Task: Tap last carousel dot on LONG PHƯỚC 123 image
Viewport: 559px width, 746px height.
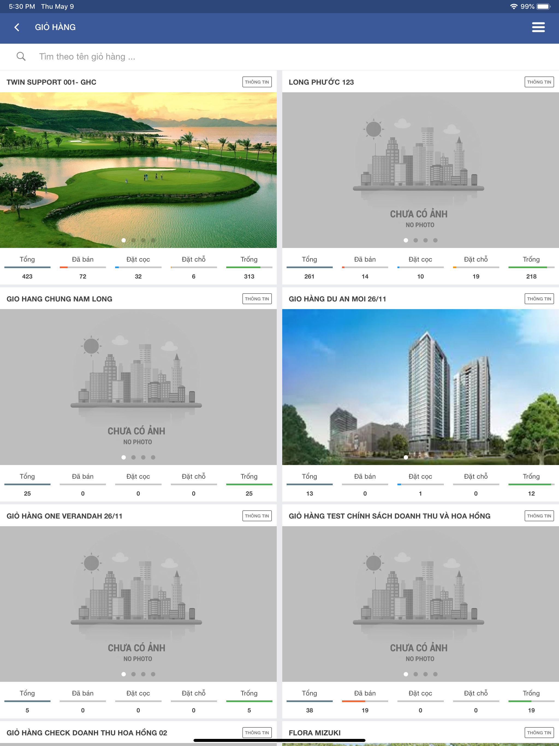Action: (435, 240)
